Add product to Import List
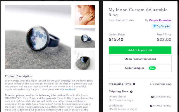Viewport: 179px width, 112px height. coord(140,50)
